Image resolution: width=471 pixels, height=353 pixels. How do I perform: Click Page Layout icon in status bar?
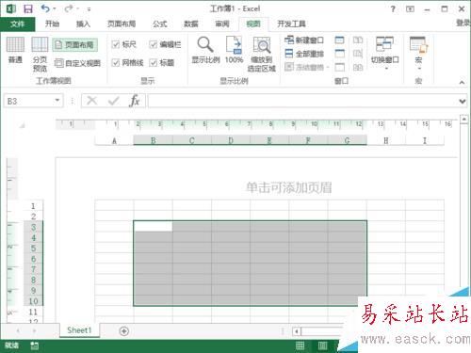[322, 345]
